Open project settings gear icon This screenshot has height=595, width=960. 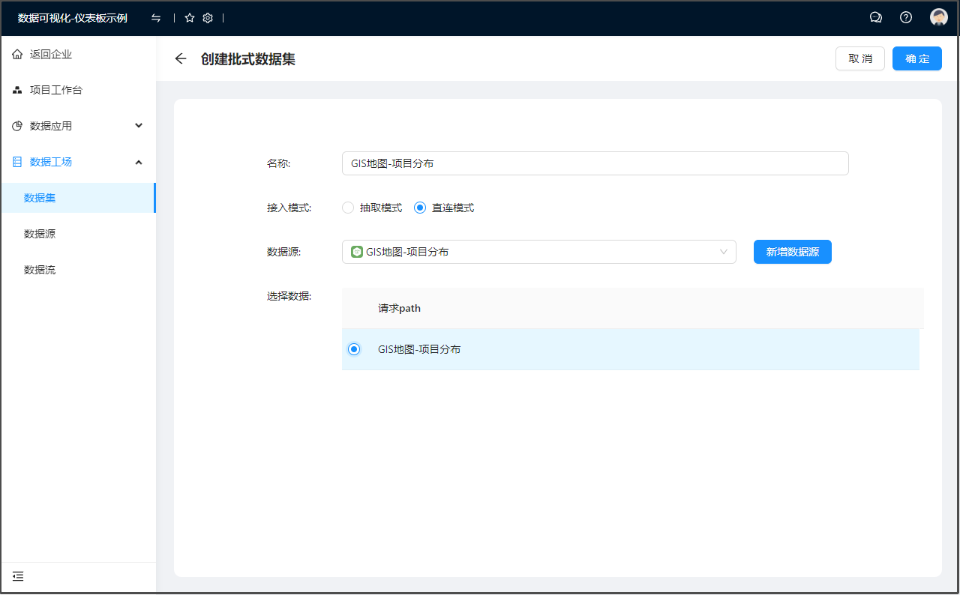pyautogui.click(x=208, y=18)
